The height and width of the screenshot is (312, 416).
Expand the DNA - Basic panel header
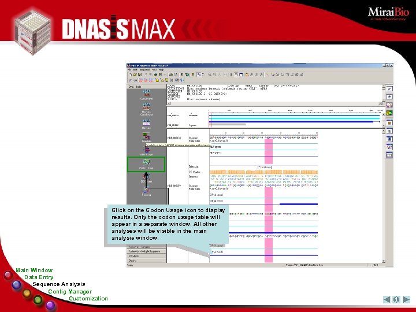pyautogui.click(x=146, y=87)
